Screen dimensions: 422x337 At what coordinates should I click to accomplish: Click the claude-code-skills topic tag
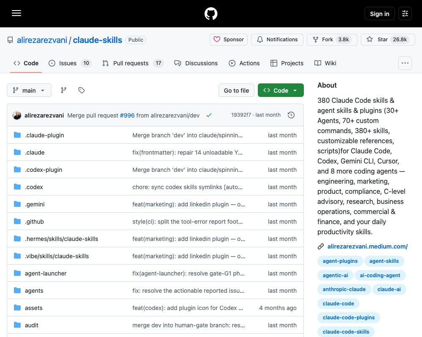tap(346, 332)
